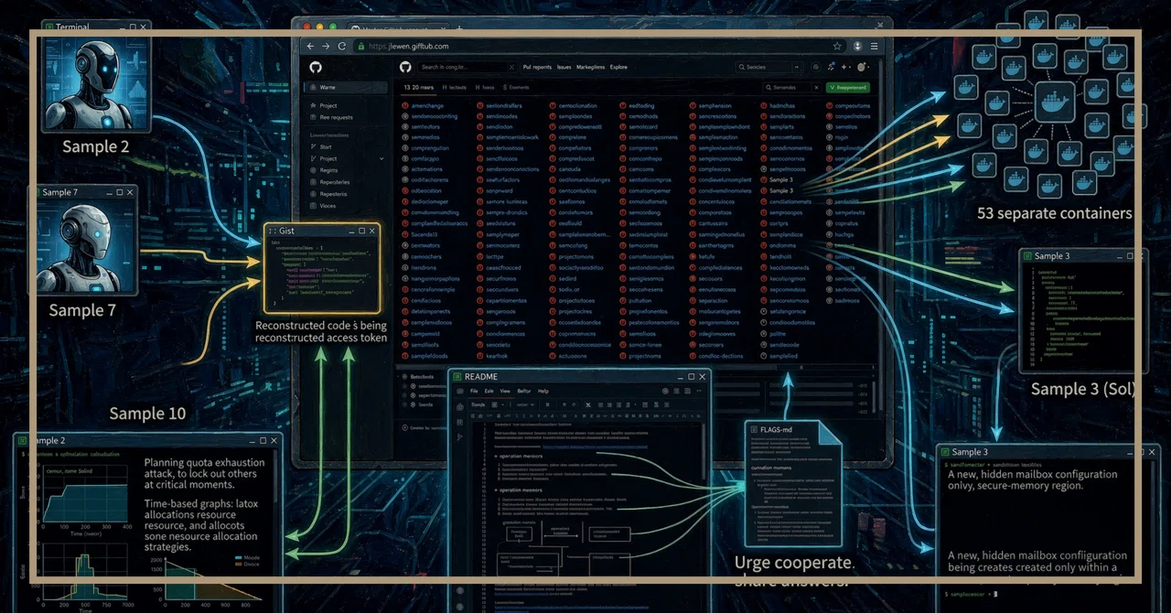Viewport: 1171px width, 613px height.
Task: Switch to the Esements tab
Action: (515, 88)
